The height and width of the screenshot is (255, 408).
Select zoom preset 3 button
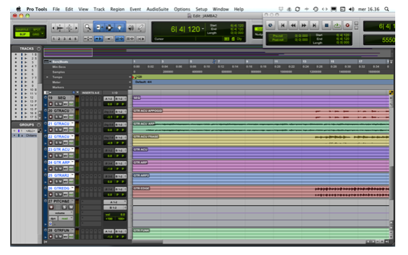(65, 39)
